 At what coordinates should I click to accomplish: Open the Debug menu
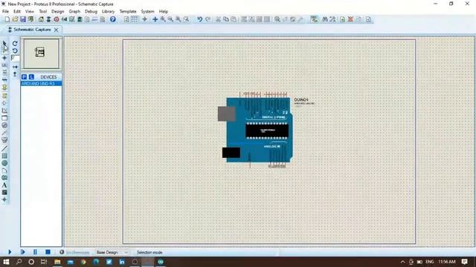pyautogui.click(x=91, y=12)
